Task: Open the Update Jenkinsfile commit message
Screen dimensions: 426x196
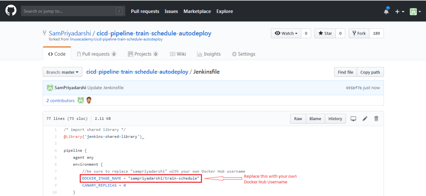Action: coord(106,88)
